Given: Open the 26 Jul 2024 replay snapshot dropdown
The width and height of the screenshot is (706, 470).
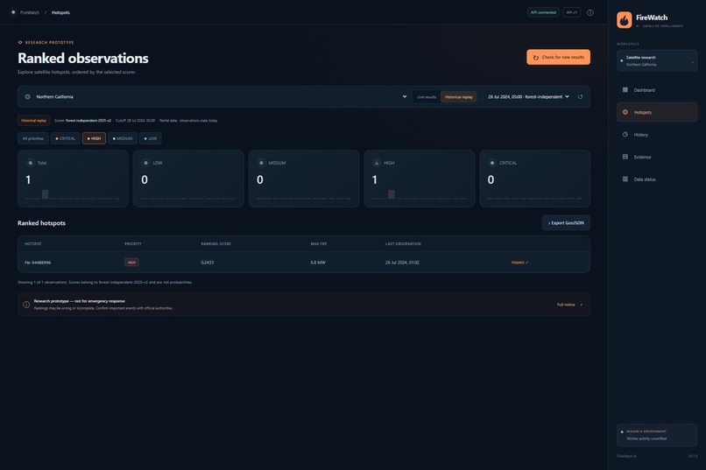Looking at the screenshot, I should (x=528, y=96).
